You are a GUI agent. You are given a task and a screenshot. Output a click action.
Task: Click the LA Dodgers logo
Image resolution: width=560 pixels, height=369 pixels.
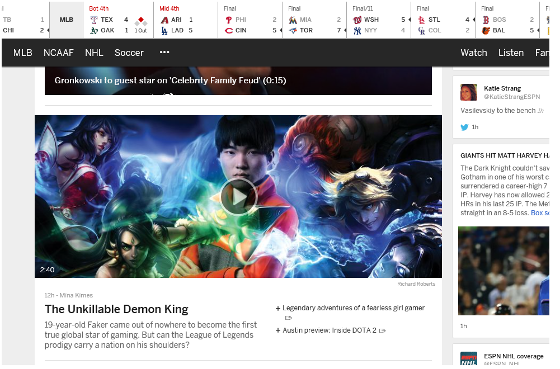coord(164,31)
